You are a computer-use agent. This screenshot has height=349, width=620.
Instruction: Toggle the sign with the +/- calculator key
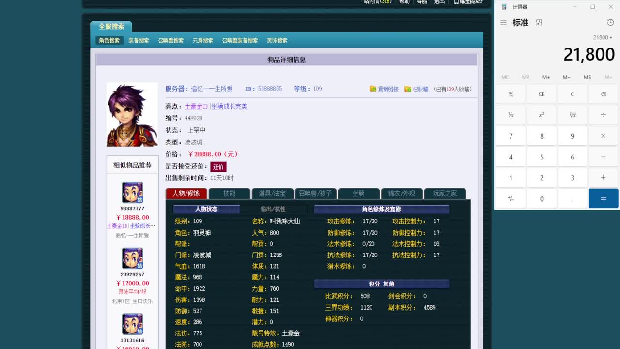(511, 198)
